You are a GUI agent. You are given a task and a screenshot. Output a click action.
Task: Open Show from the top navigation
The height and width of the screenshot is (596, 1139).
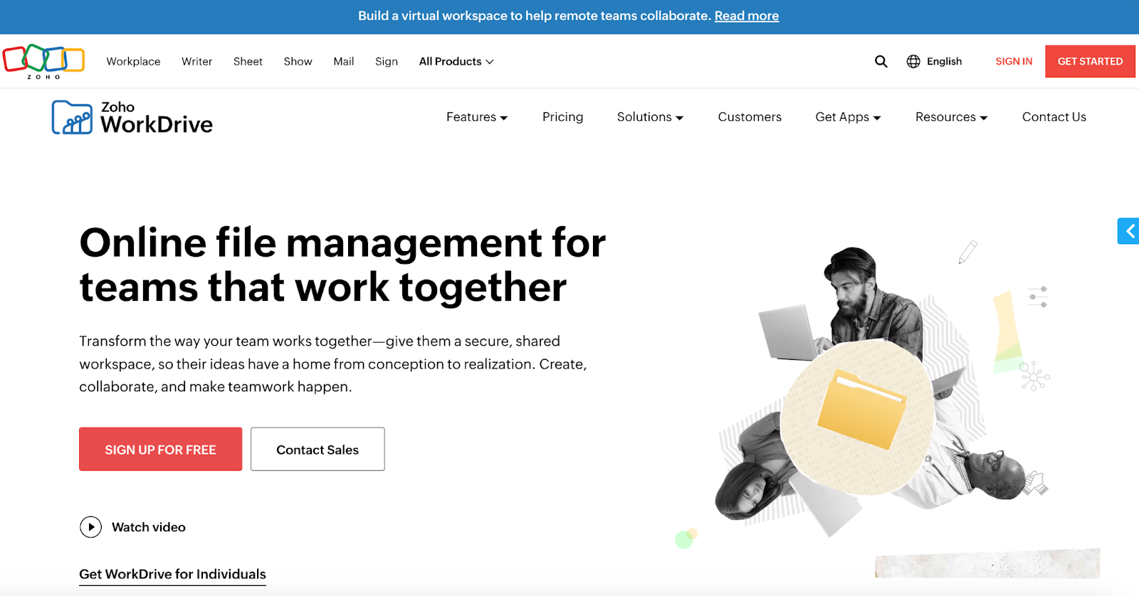coord(298,62)
